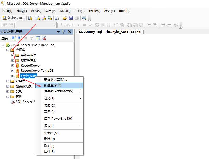The height and width of the screenshot is (159, 209).
Task: Click the Activity Monitor icon
Action: point(84,18)
